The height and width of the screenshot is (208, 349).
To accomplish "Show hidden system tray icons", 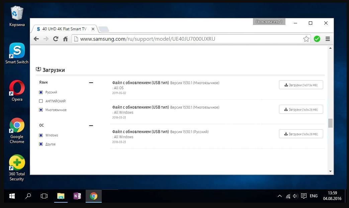I will (280, 196).
